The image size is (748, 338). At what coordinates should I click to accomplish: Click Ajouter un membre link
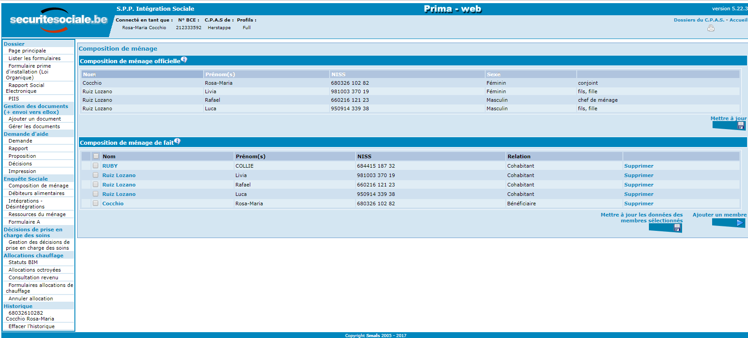(719, 215)
